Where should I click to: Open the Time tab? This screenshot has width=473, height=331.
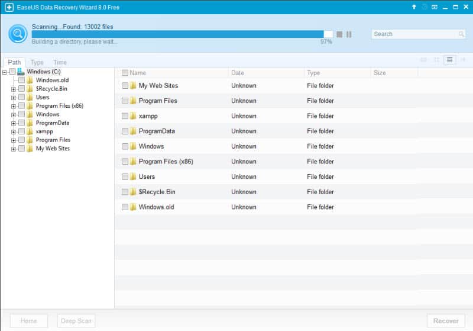click(x=60, y=62)
